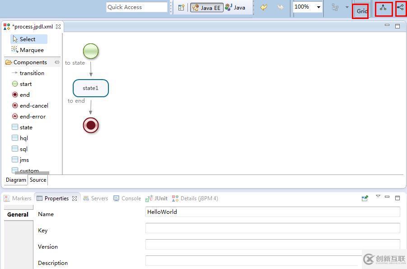Open the Markers view tab
407x269 pixels.
pos(18,198)
